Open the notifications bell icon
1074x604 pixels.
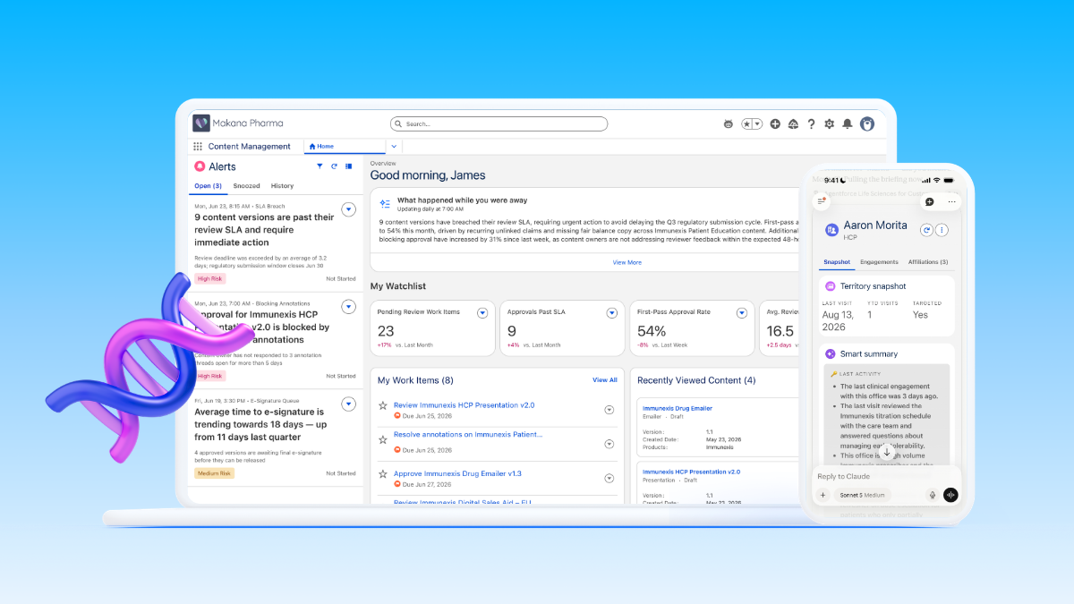(848, 124)
